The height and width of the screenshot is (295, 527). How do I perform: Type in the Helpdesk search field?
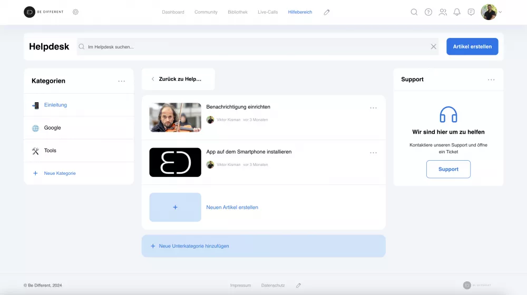pos(253,47)
